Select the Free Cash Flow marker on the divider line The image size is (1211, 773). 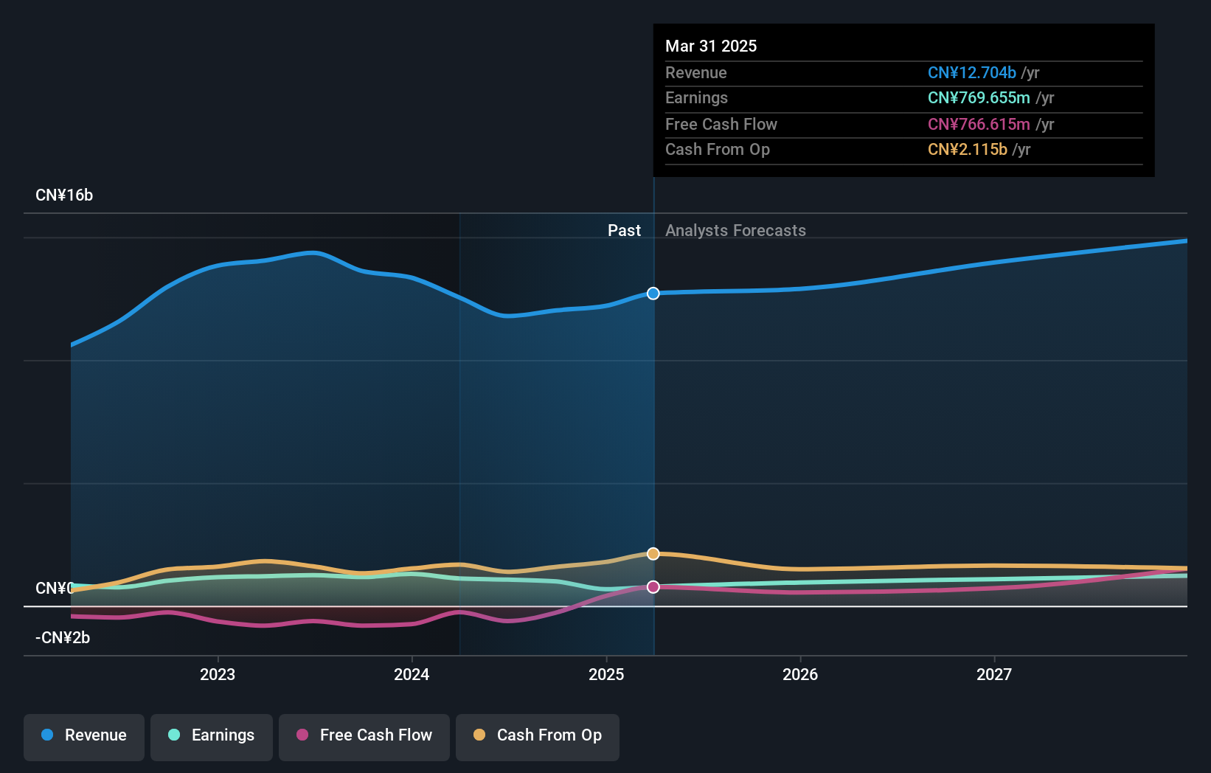point(653,587)
